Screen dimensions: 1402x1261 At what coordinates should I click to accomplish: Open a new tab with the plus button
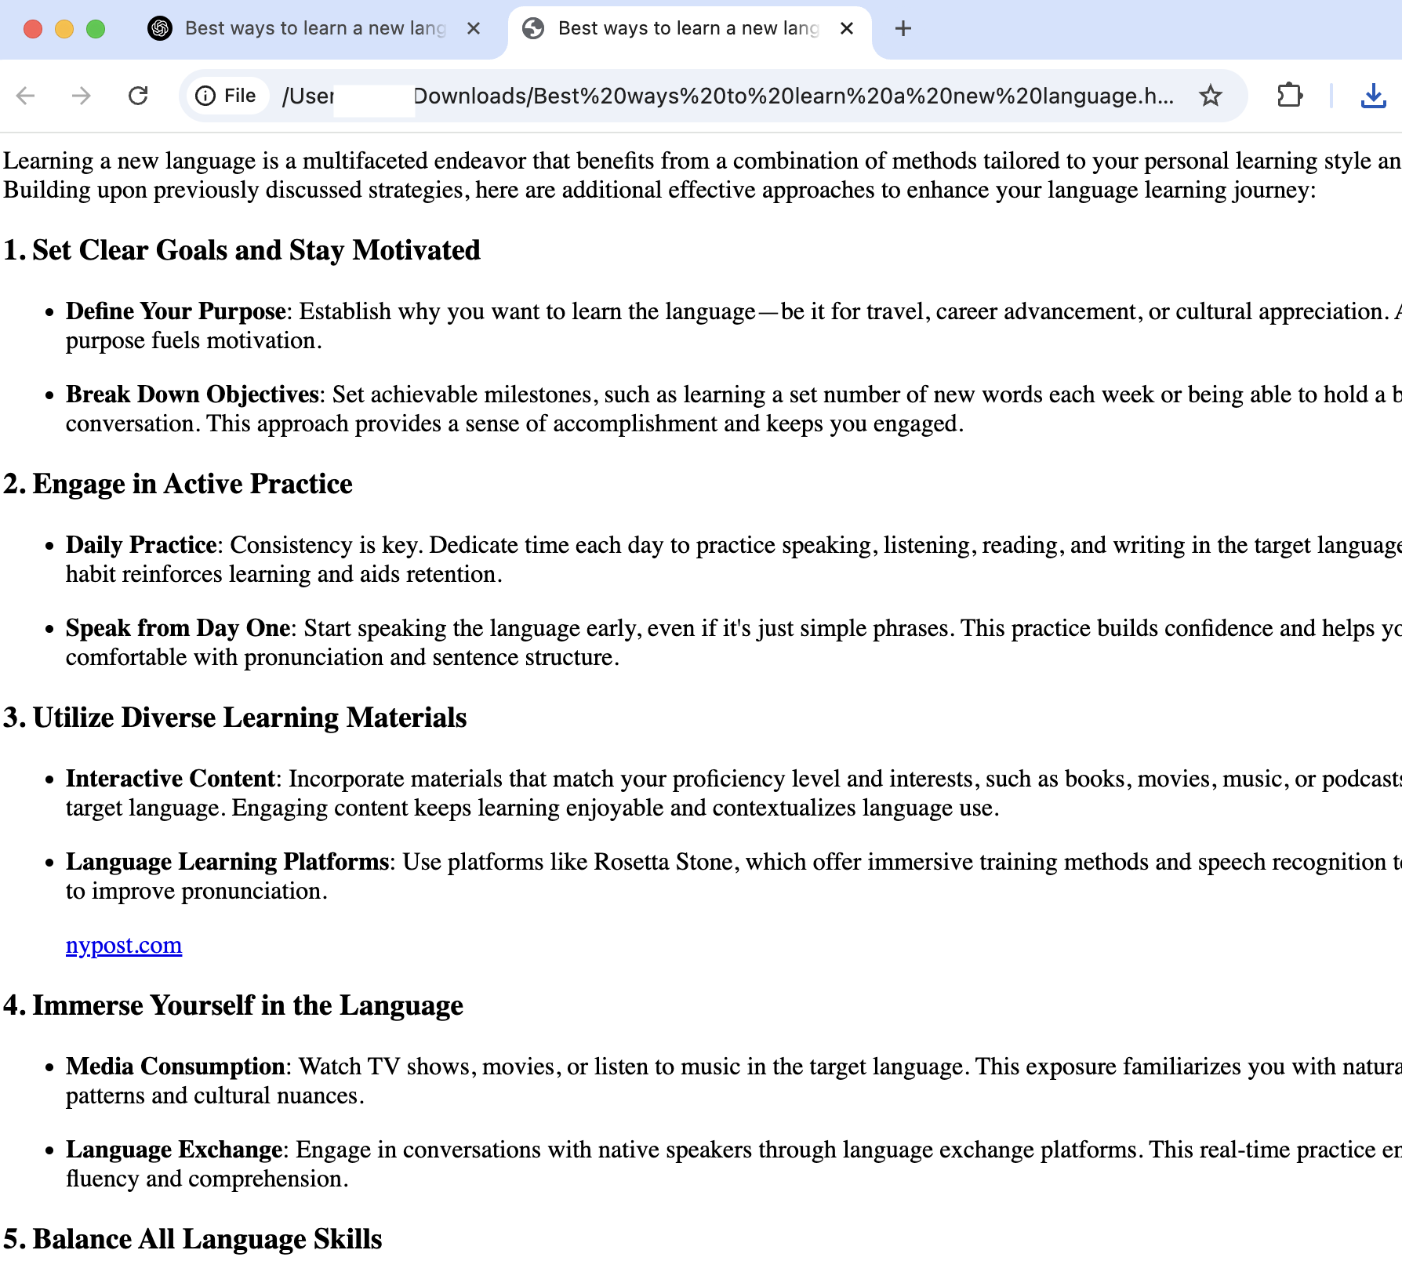click(903, 28)
